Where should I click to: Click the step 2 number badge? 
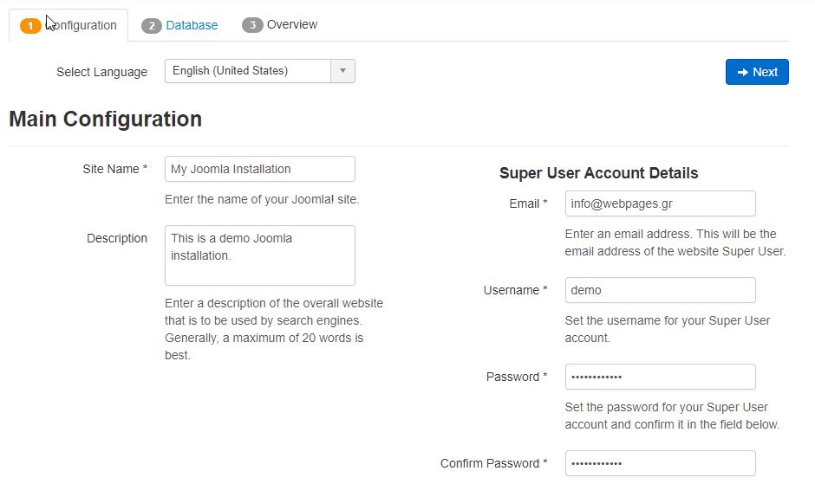(x=152, y=26)
